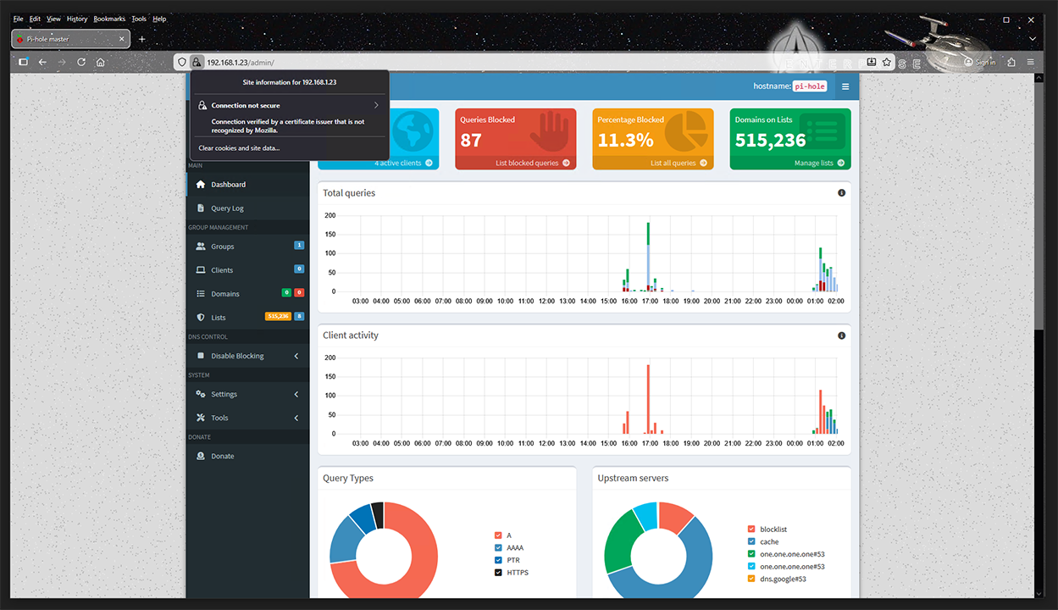Click the Client activity info icon
The image size is (1058, 610).
pyautogui.click(x=841, y=335)
